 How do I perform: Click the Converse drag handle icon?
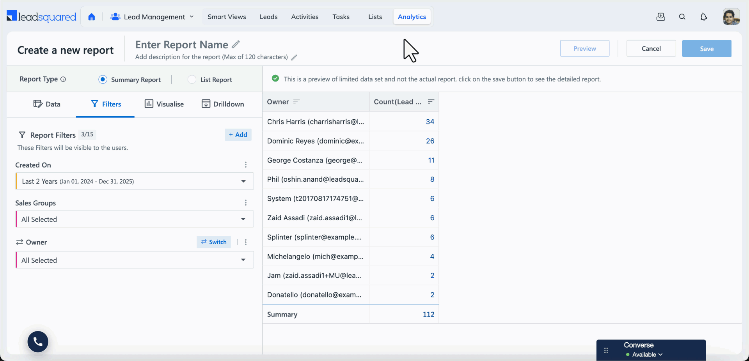tap(606, 350)
